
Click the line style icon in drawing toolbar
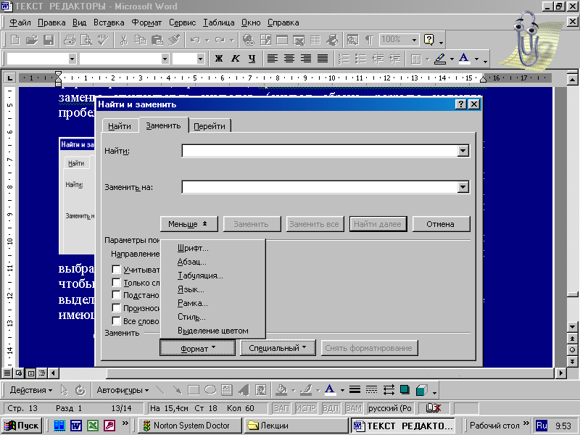(x=355, y=390)
